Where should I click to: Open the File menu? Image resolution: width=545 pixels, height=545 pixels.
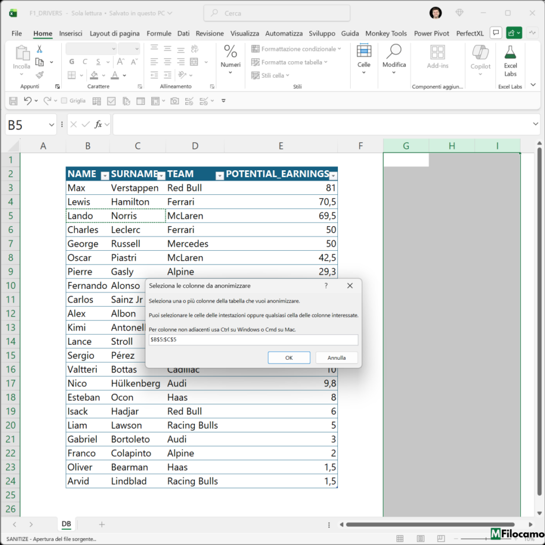[x=16, y=34]
